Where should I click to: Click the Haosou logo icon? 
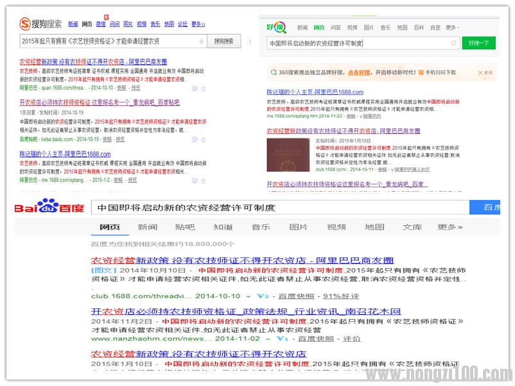tap(276, 27)
